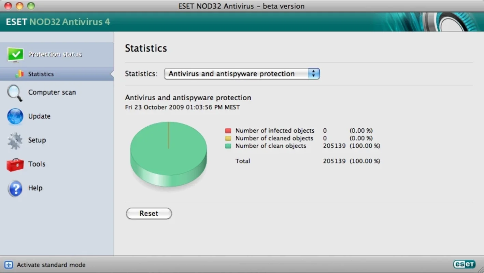Click the 'Number of clean objects' label

[x=271, y=146]
